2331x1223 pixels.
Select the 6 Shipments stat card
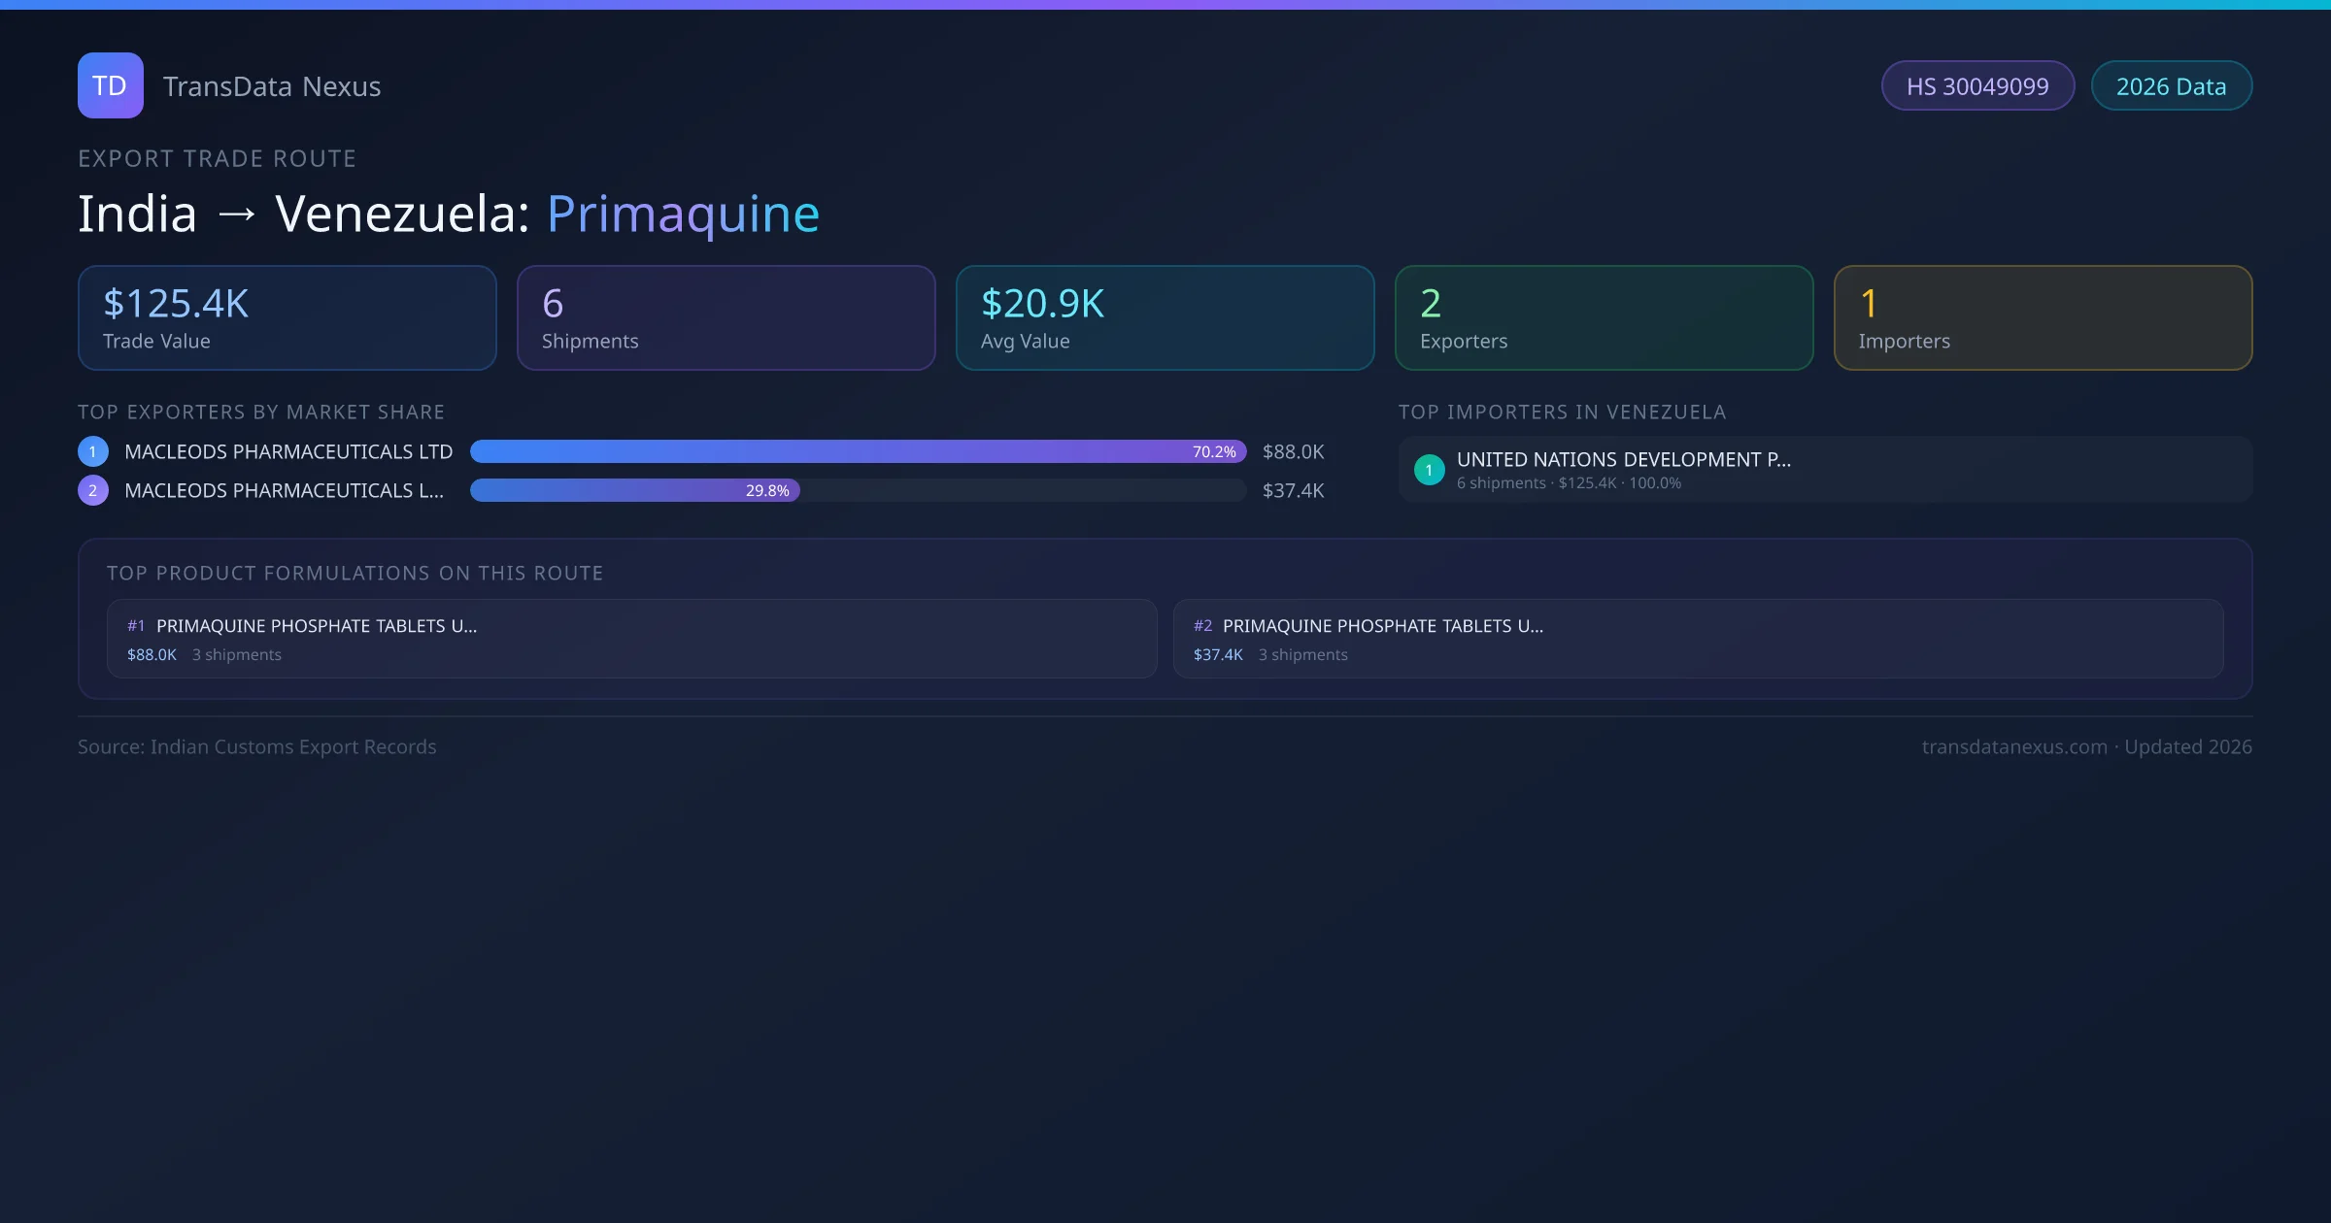(x=726, y=318)
